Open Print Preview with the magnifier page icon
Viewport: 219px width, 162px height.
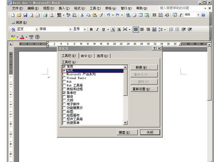coord(51,15)
